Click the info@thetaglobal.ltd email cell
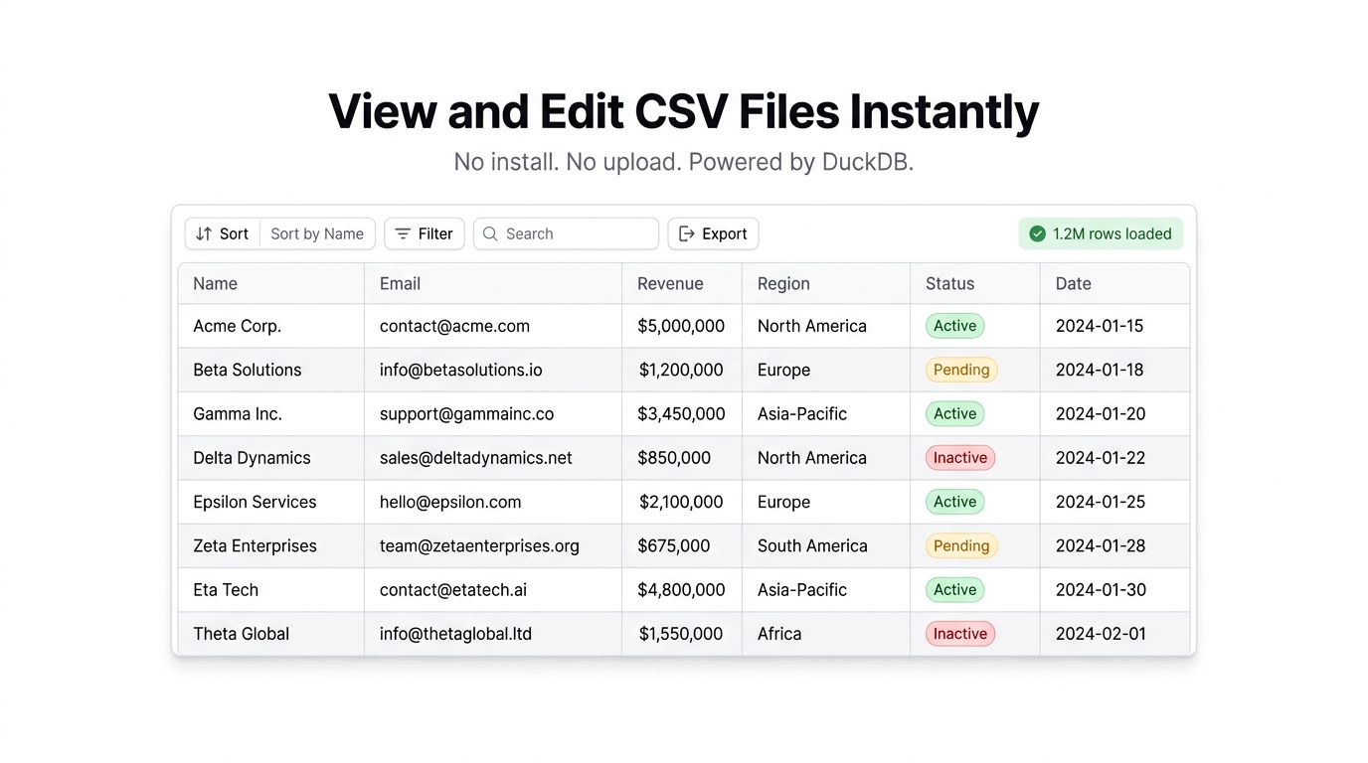 click(493, 634)
